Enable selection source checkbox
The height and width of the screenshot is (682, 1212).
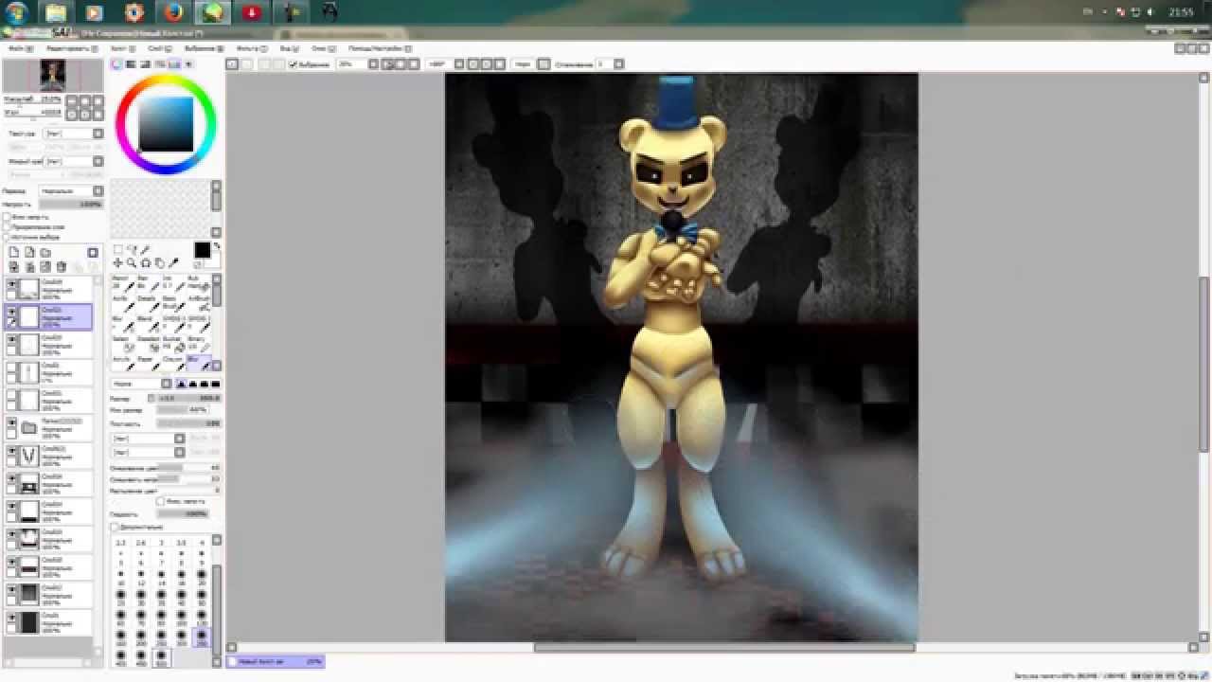coord(8,237)
